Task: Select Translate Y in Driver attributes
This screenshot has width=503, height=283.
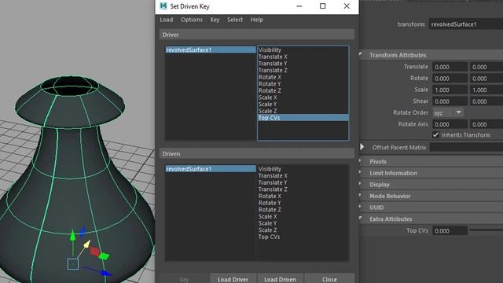Action: 273,63
